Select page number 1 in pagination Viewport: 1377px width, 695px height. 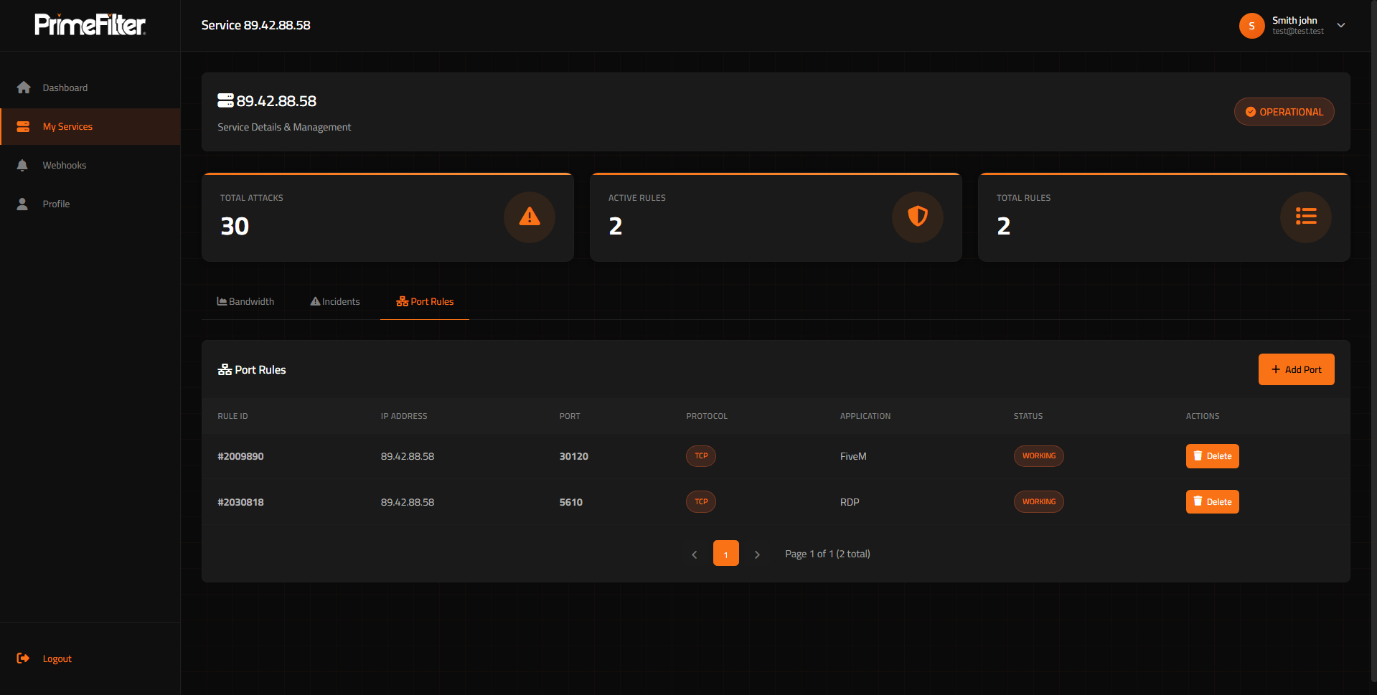(725, 554)
